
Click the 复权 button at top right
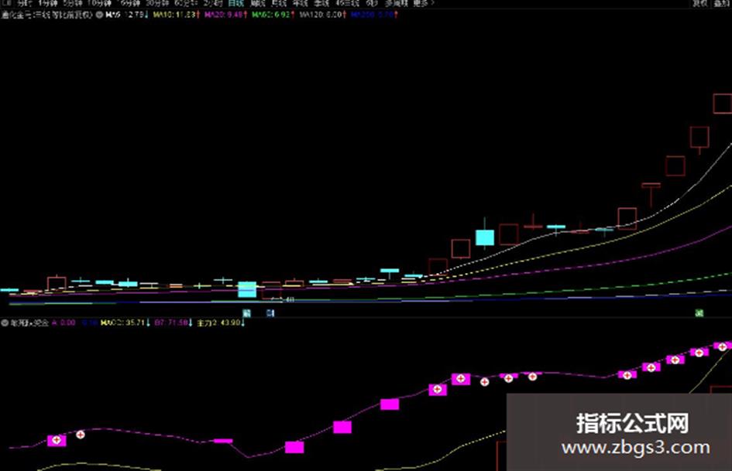pyautogui.click(x=699, y=3)
